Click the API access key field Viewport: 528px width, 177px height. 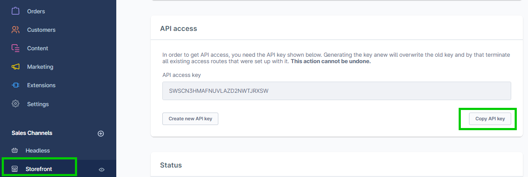[x=336, y=91]
